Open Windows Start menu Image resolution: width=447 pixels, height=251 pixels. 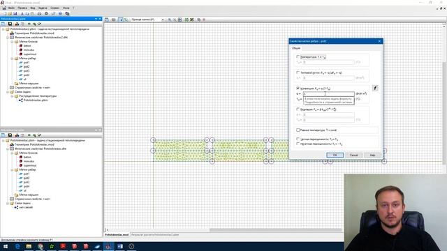click(6, 246)
